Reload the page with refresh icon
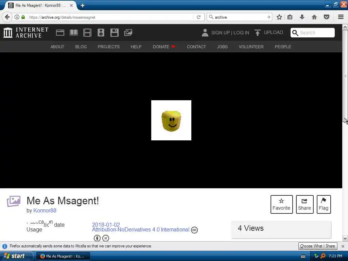This screenshot has width=348, height=261. pos(198,17)
